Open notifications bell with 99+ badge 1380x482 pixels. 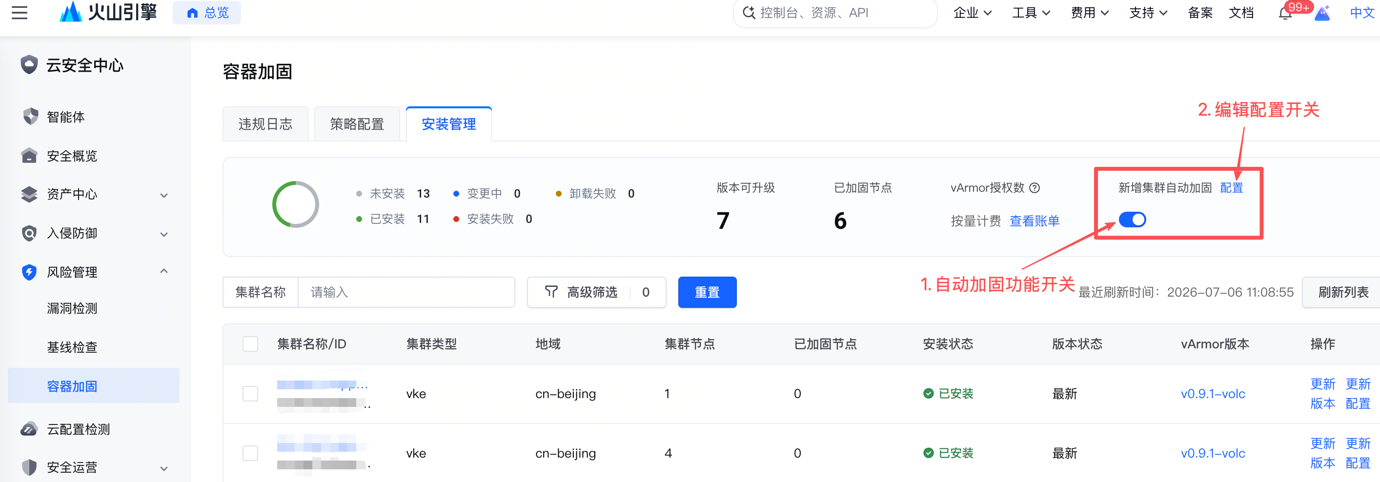pos(1285,13)
